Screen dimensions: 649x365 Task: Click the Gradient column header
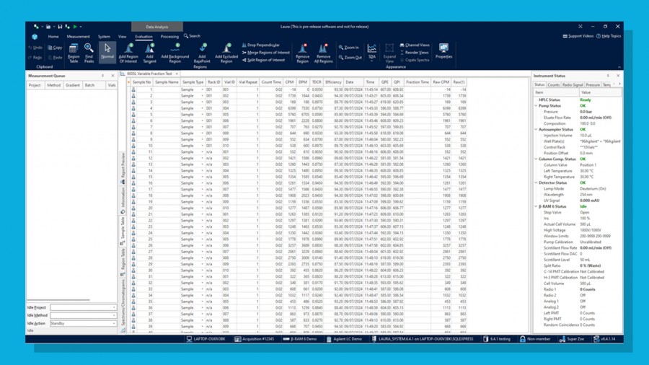(x=72, y=85)
